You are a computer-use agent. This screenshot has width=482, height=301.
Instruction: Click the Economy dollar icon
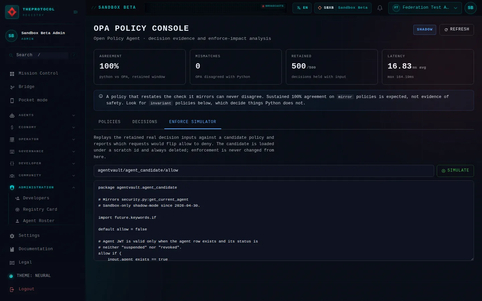pos(12,127)
